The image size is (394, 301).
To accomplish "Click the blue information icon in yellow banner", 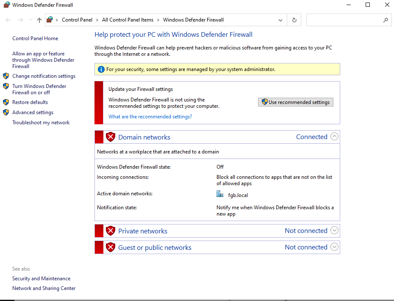I will coord(101,69).
